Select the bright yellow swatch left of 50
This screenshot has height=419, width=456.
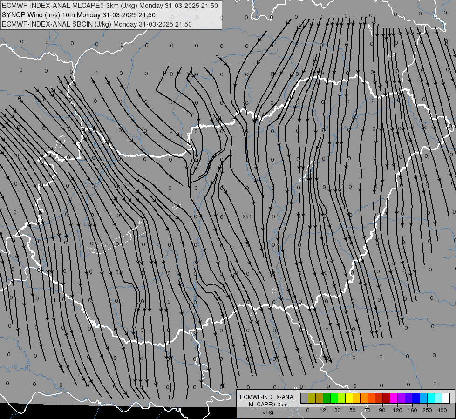pyautogui.click(x=349, y=398)
